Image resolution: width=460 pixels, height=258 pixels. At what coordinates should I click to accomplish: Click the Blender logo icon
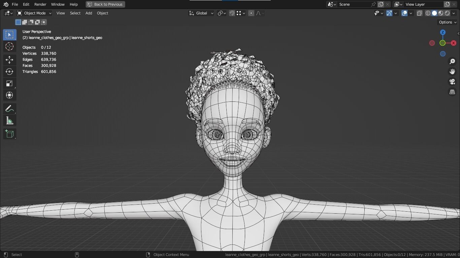(x=6, y=4)
